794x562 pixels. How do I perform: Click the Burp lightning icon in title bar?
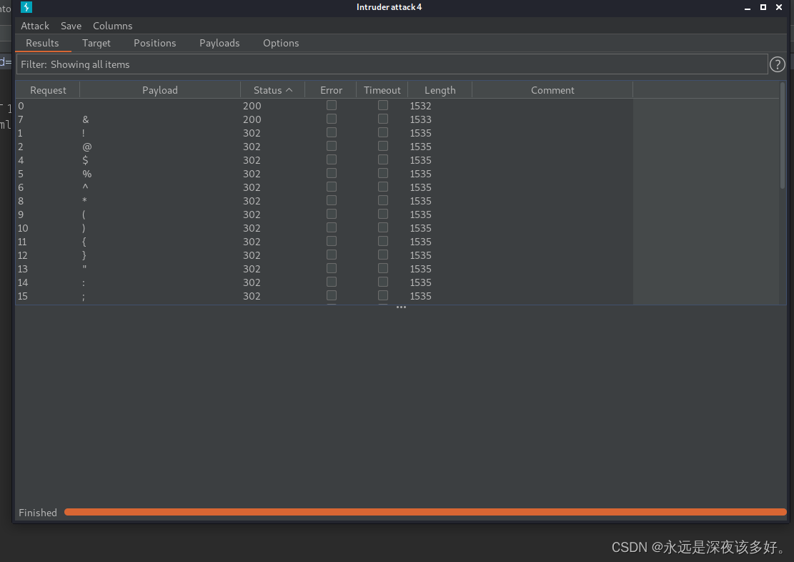point(26,7)
